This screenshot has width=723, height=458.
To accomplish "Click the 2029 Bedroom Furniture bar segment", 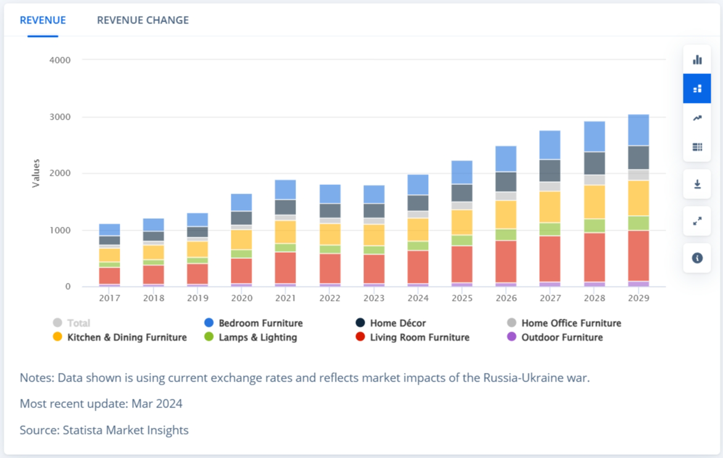I will pos(638,130).
